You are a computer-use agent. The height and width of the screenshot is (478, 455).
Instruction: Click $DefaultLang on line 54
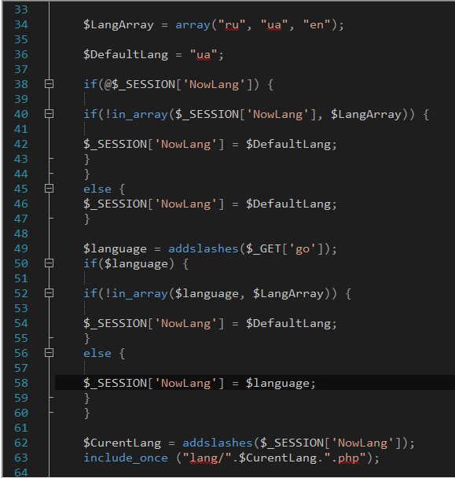point(288,323)
